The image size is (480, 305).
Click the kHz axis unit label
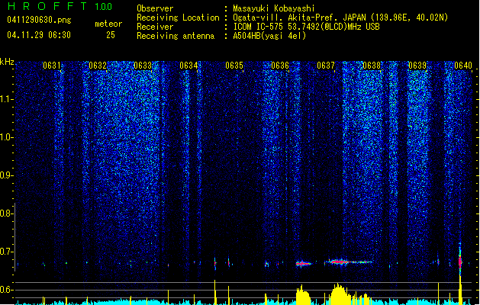(x=7, y=62)
